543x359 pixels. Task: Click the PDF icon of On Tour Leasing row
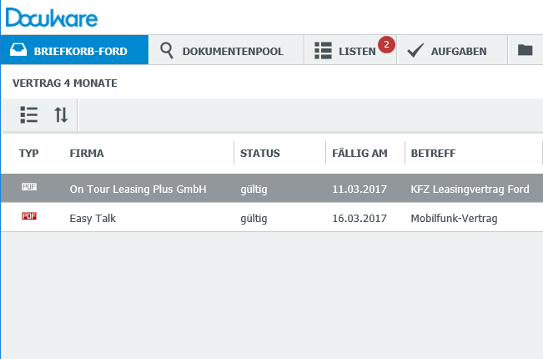[29, 187]
